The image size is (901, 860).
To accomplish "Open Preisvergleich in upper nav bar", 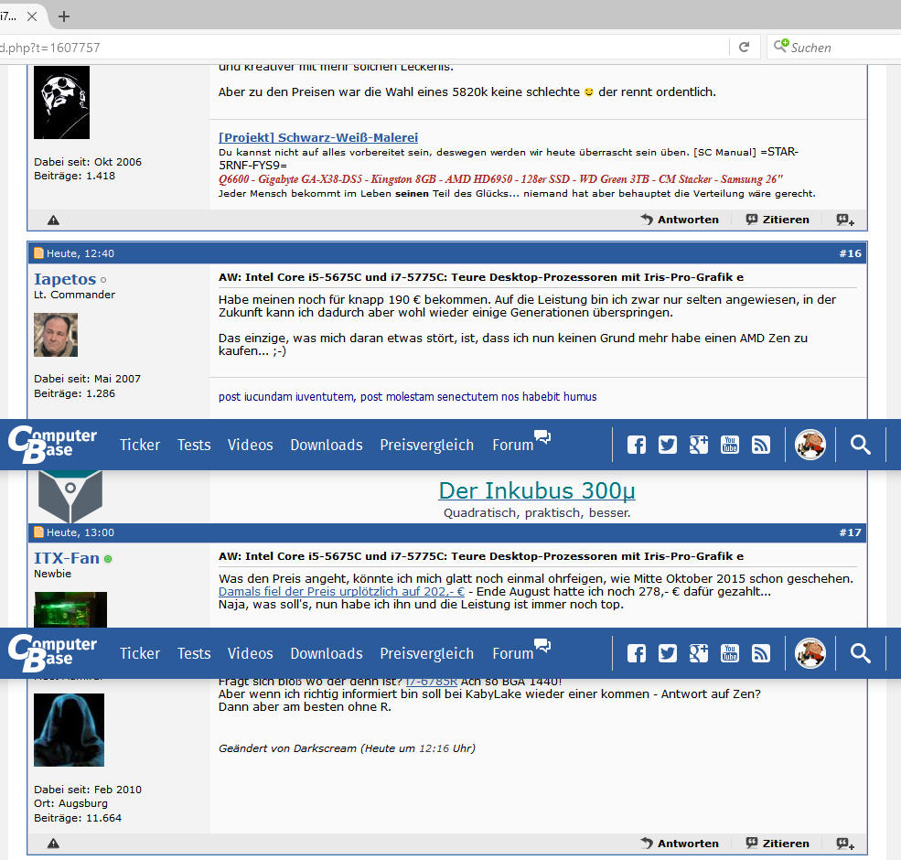I will click(427, 445).
